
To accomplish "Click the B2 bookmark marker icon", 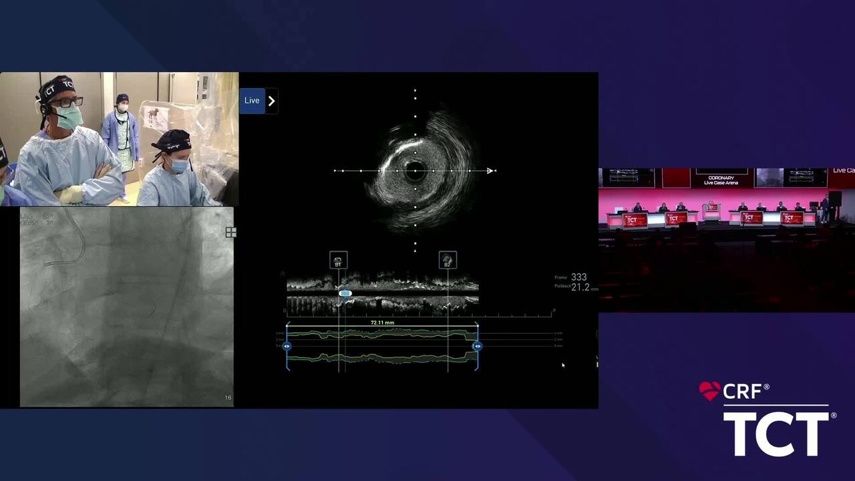I will (x=448, y=260).
